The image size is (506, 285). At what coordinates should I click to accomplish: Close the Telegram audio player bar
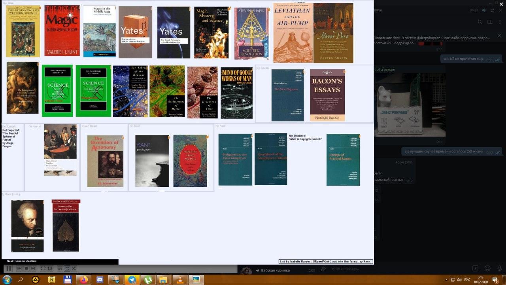[x=501, y=10]
